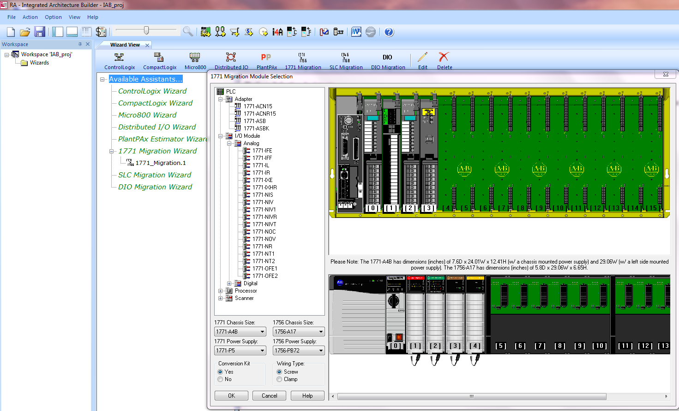Open the 1771 Chassis Size dropdown

tap(240, 332)
